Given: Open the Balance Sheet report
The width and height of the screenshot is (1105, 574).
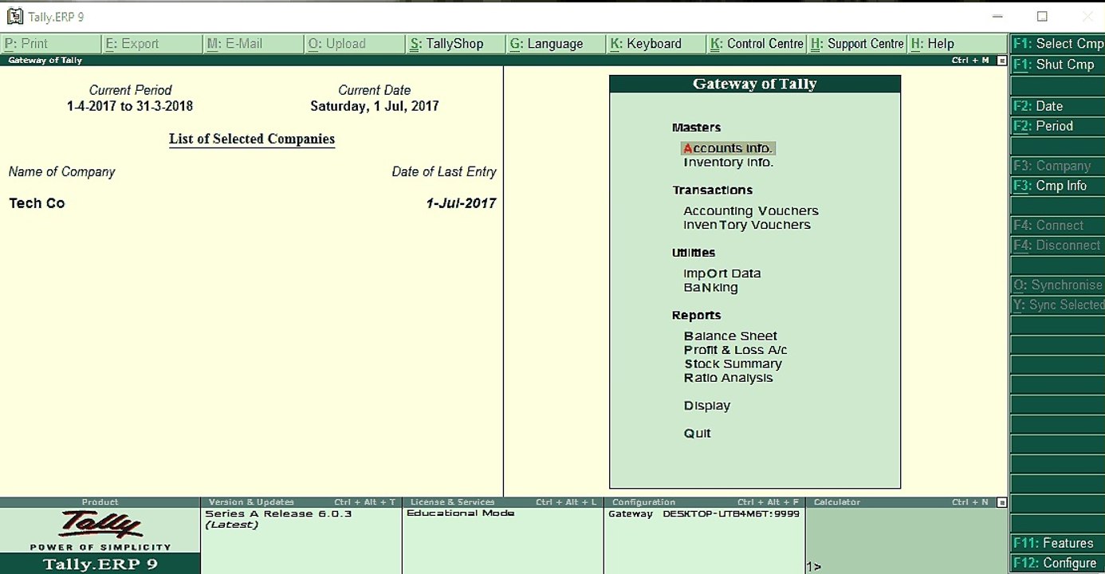Looking at the screenshot, I should (x=730, y=336).
